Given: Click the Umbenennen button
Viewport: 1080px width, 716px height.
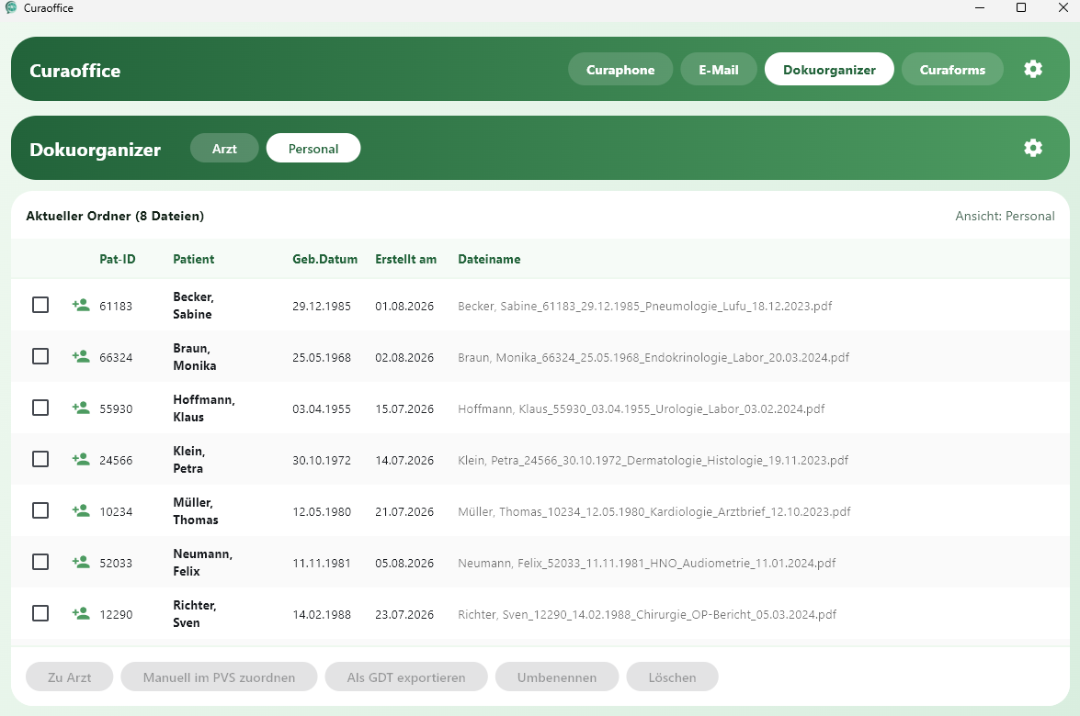Looking at the screenshot, I should click(x=557, y=677).
